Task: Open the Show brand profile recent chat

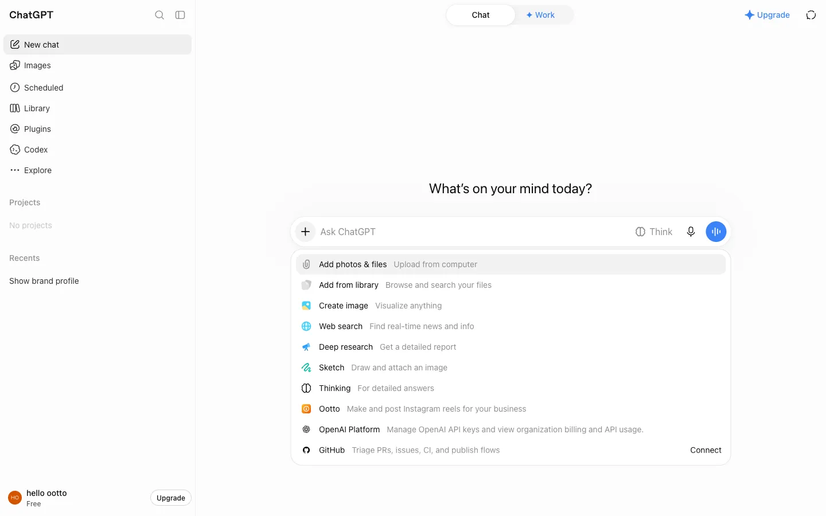Action: (98, 281)
